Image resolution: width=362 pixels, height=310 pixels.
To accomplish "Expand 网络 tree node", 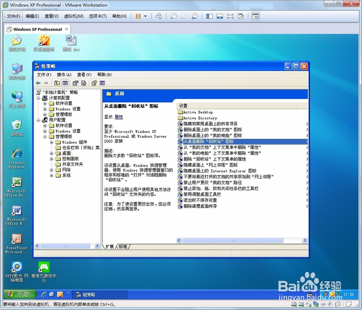I will 51,170.
